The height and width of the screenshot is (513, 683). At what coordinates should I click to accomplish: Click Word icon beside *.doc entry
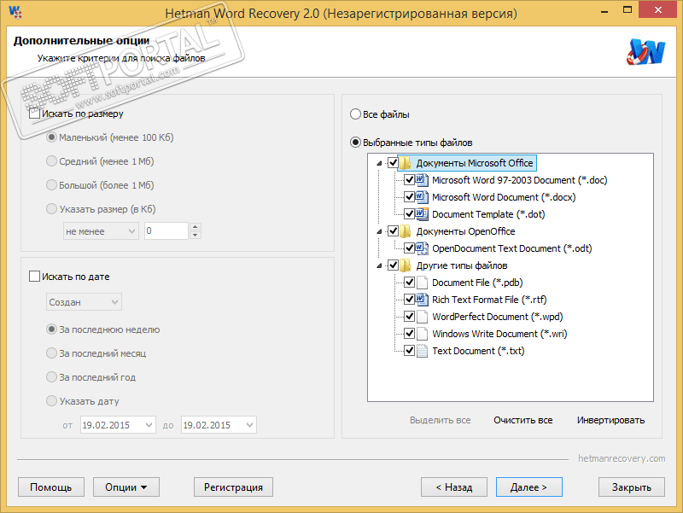point(422,180)
